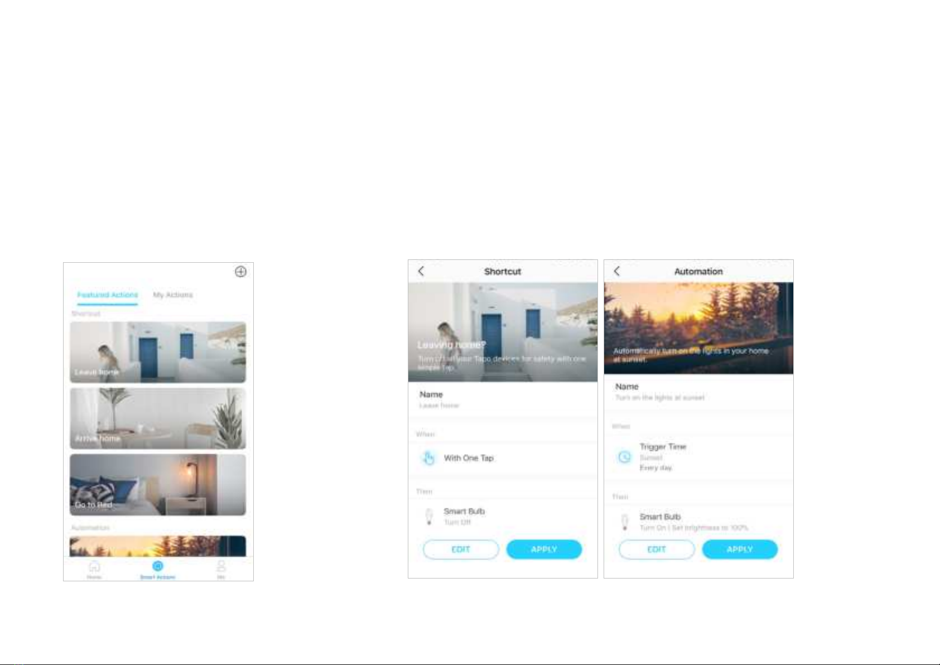Click EDIT button on Shortcut screen
940x665 pixels.
(x=461, y=550)
